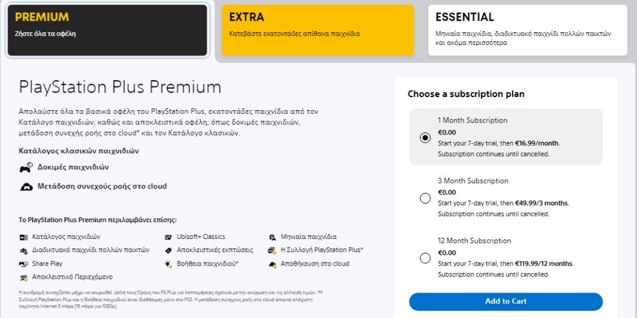Click the monthly games icon
The width and height of the screenshot is (637, 318).
pyautogui.click(x=272, y=237)
